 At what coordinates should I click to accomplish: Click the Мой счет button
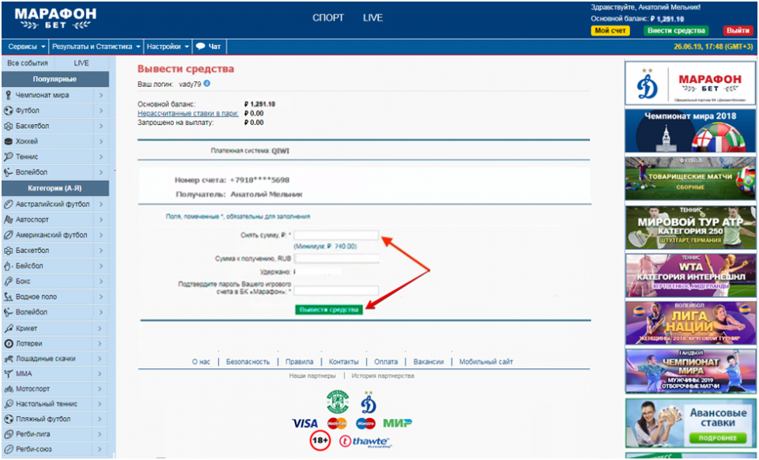click(x=610, y=31)
